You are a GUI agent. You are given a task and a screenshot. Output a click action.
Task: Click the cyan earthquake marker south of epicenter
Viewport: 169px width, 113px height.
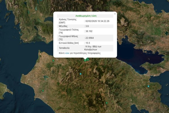click(x=81, y=74)
